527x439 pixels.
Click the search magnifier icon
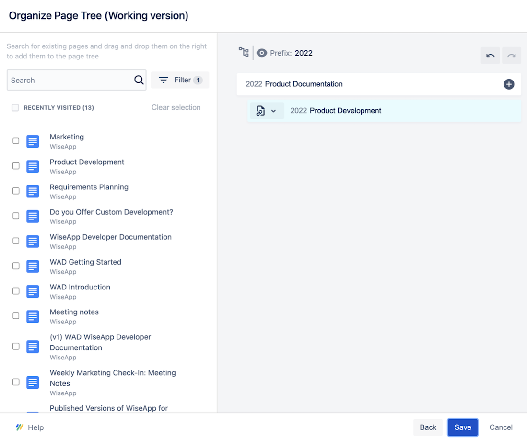139,80
